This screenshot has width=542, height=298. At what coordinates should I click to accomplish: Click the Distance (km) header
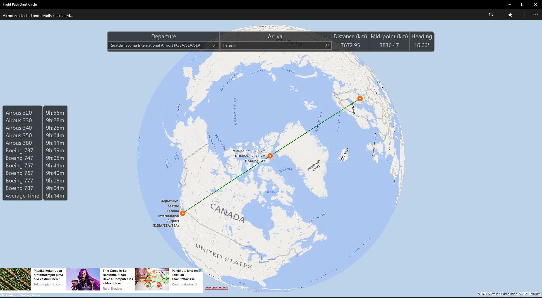[350, 36]
